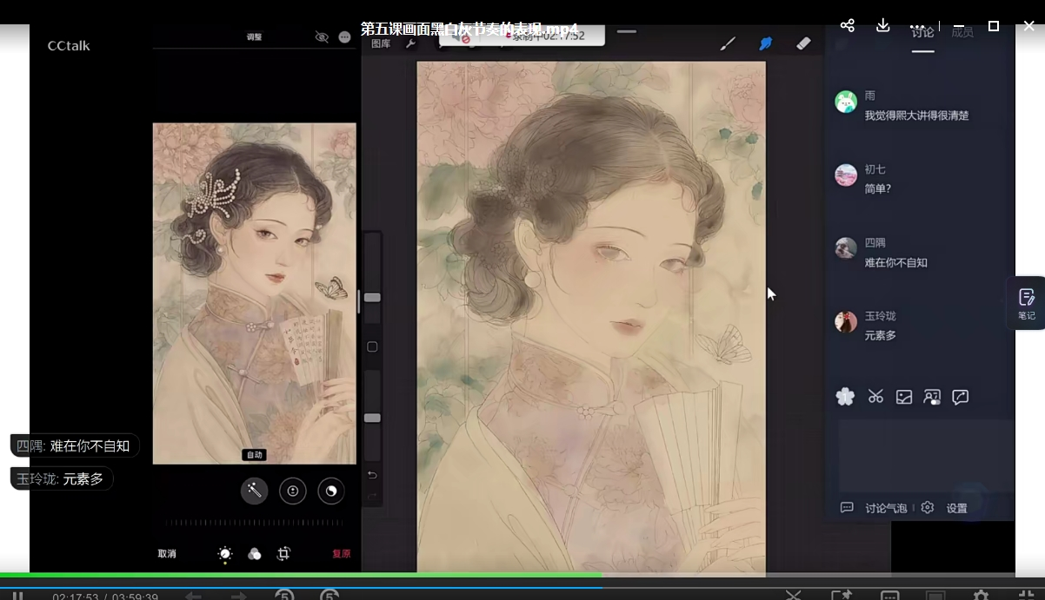
Task: Click the speech bubble arrow icon in chat
Action: pyautogui.click(x=961, y=397)
